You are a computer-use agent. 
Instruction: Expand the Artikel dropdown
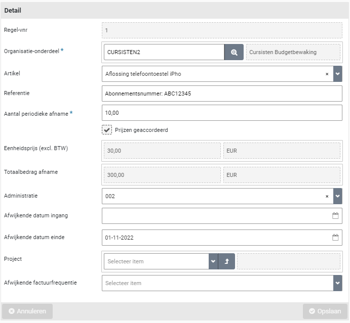point(338,74)
